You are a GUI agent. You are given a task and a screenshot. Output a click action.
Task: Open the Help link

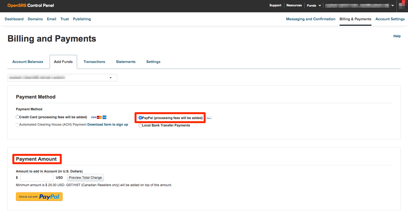pos(397,36)
